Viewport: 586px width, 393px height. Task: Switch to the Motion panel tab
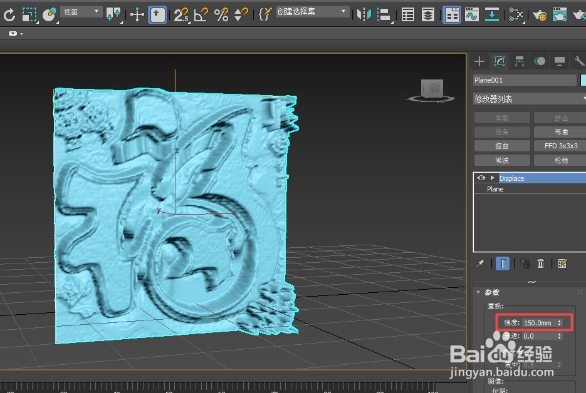pos(540,61)
